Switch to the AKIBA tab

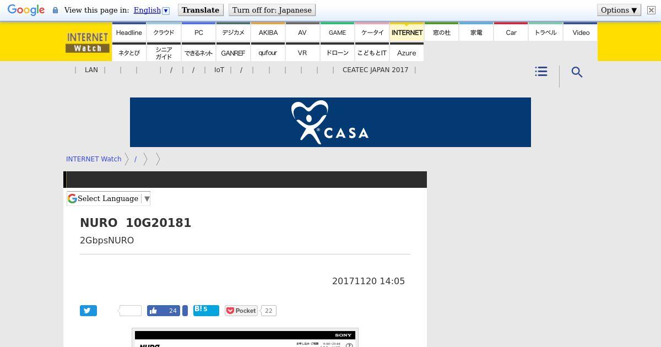268,32
